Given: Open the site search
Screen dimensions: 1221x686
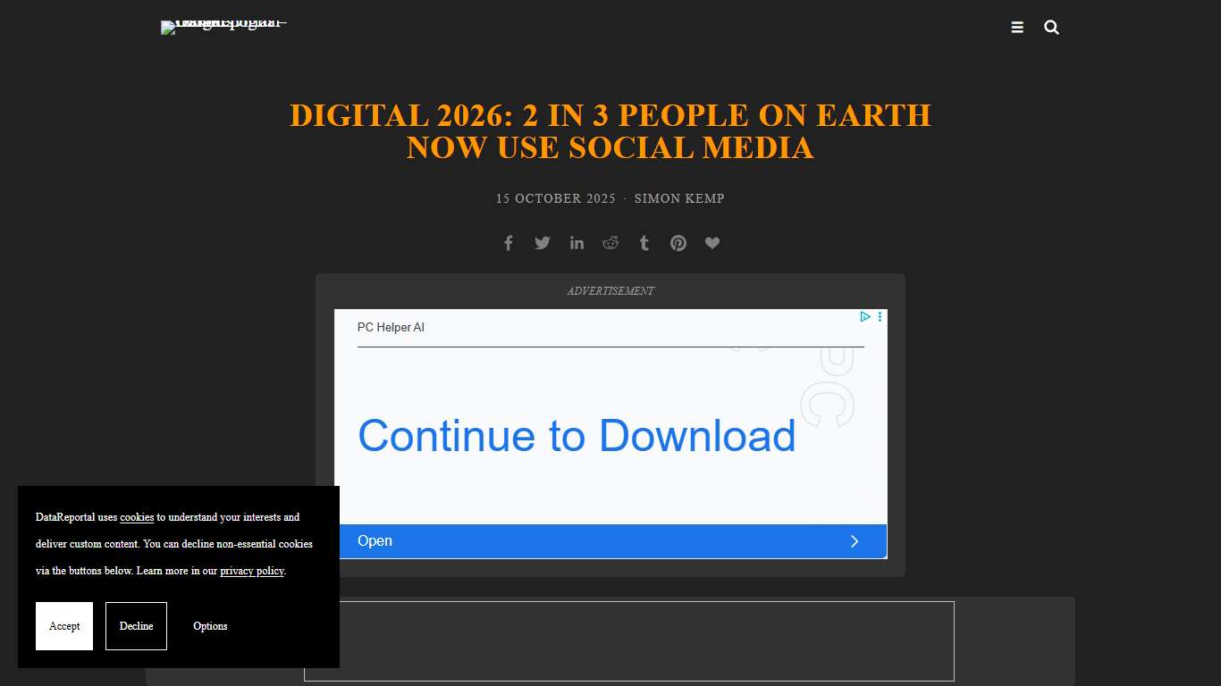Looking at the screenshot, I should (x=1051, y=27).
